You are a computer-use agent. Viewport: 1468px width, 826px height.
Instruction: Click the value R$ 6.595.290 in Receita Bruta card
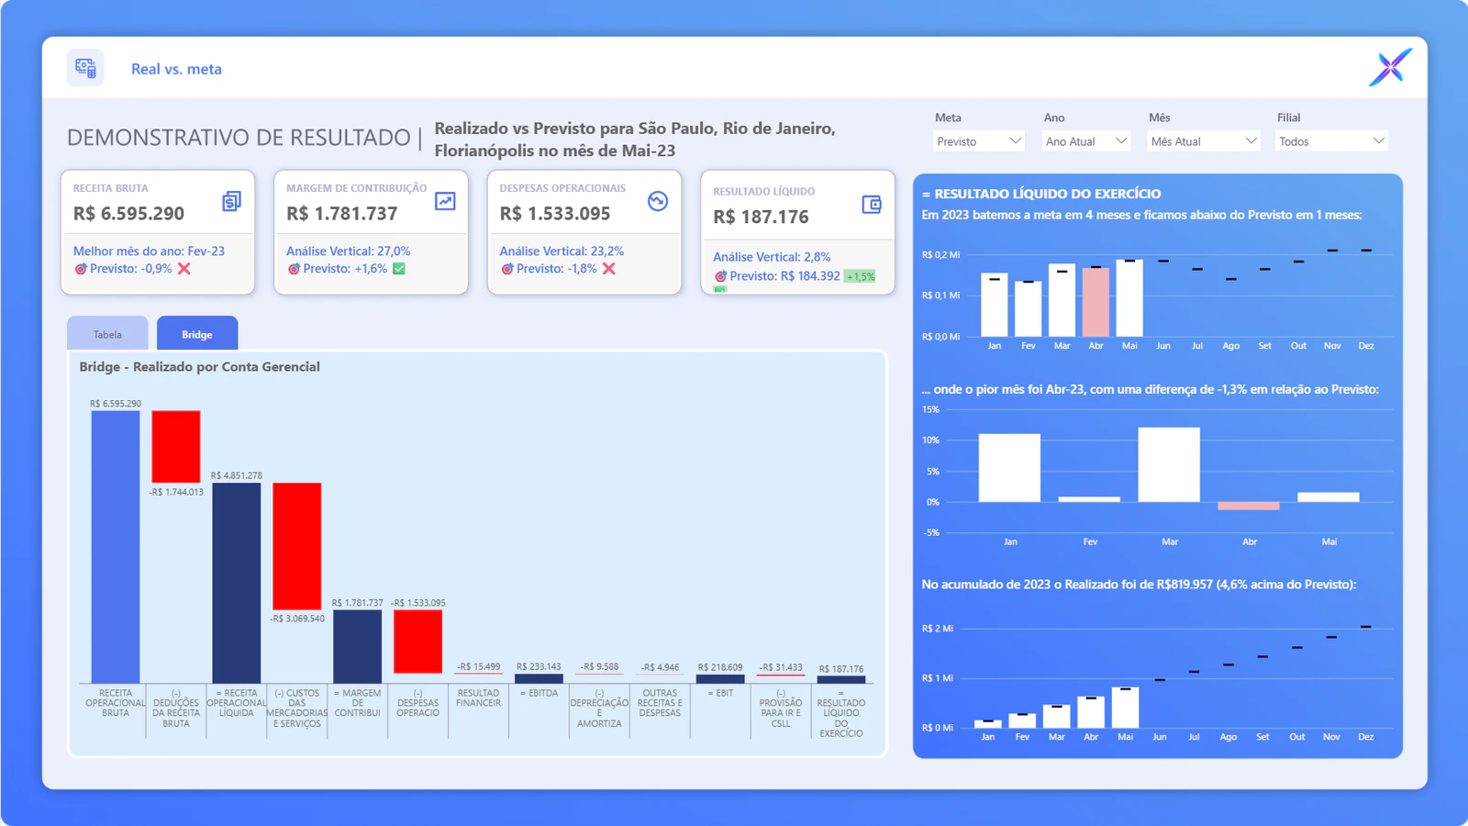[128, 214]
